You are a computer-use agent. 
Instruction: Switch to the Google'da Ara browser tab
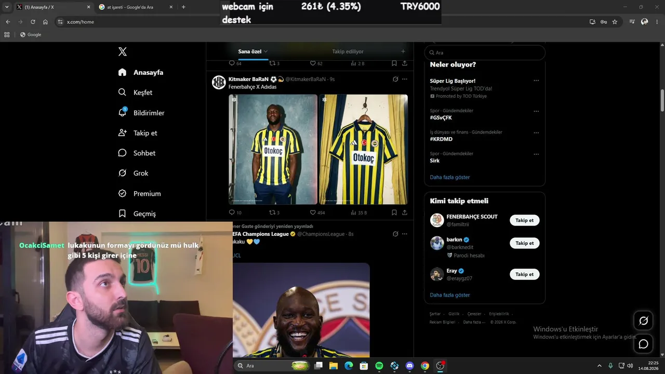point(136,7)
